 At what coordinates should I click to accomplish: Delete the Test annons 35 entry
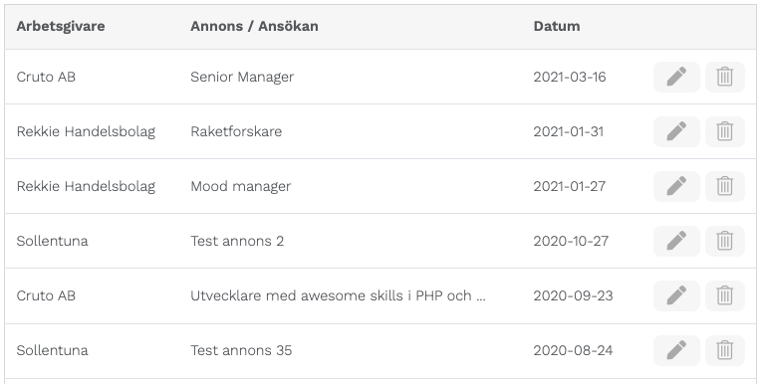(724, 350)
